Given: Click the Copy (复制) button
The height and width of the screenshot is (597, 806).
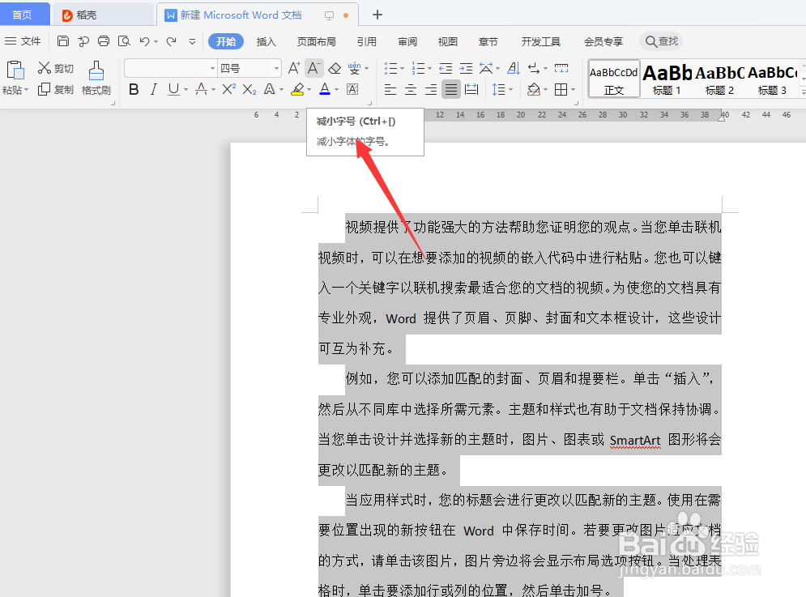Looking at the screenshot, I should 56,89.
